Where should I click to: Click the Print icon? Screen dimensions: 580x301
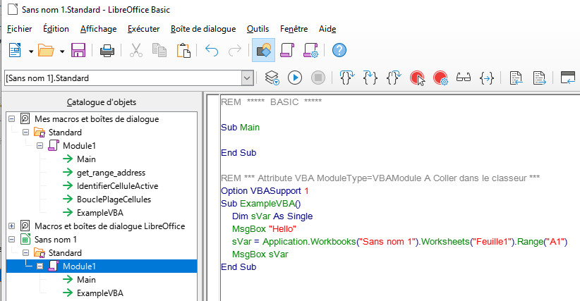107,50
